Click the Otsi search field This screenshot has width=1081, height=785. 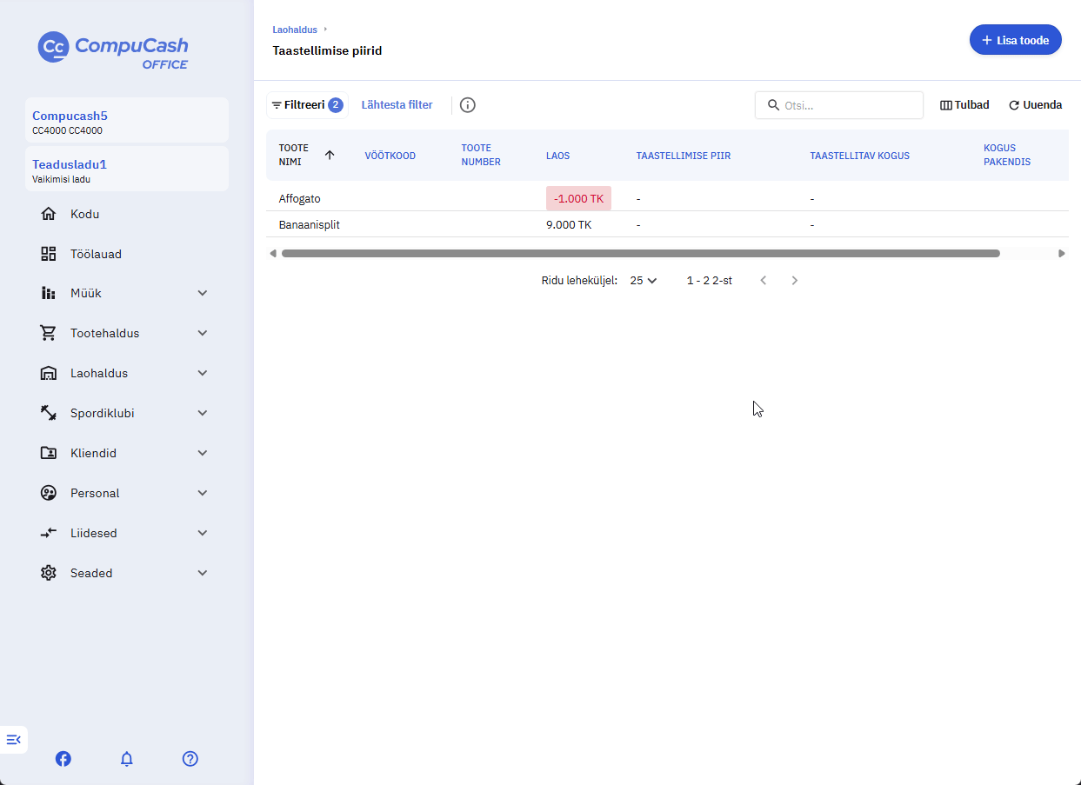click(x=839, y=105)
